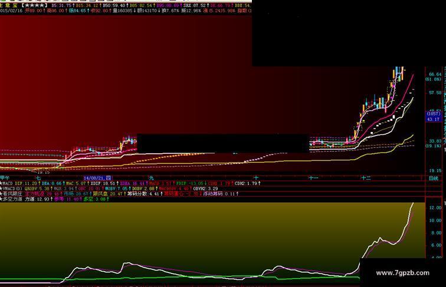Click the low price 低84.65

coord(78,11)
